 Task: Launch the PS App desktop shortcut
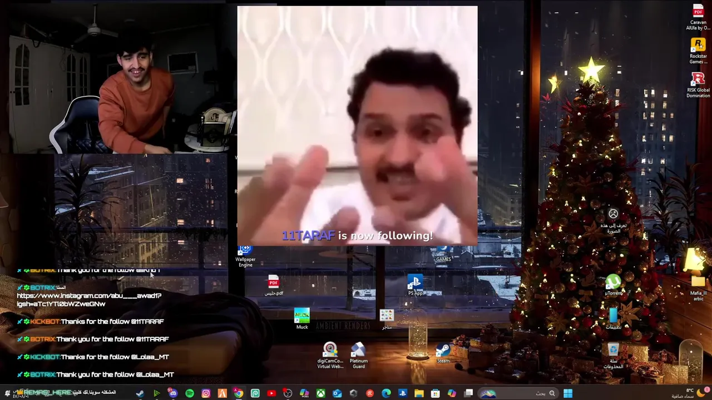point(415,286)
